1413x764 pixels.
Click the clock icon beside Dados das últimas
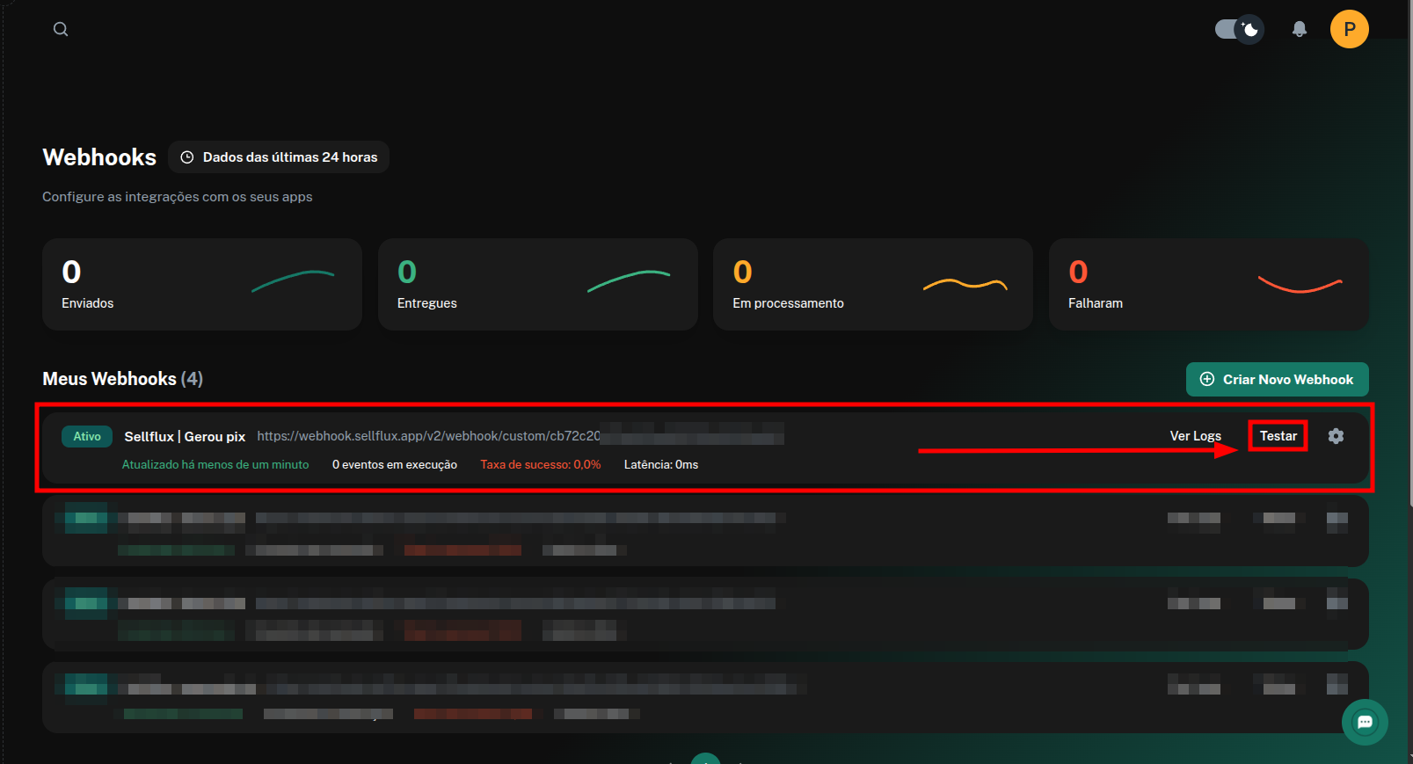point(187,157)
